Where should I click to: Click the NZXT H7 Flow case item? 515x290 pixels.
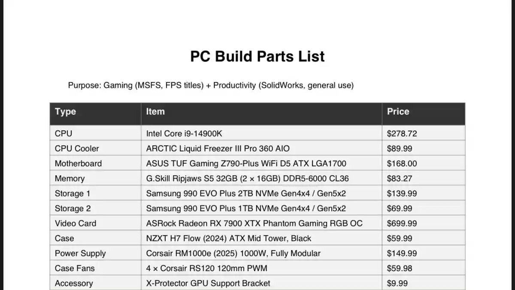point(229,238)
